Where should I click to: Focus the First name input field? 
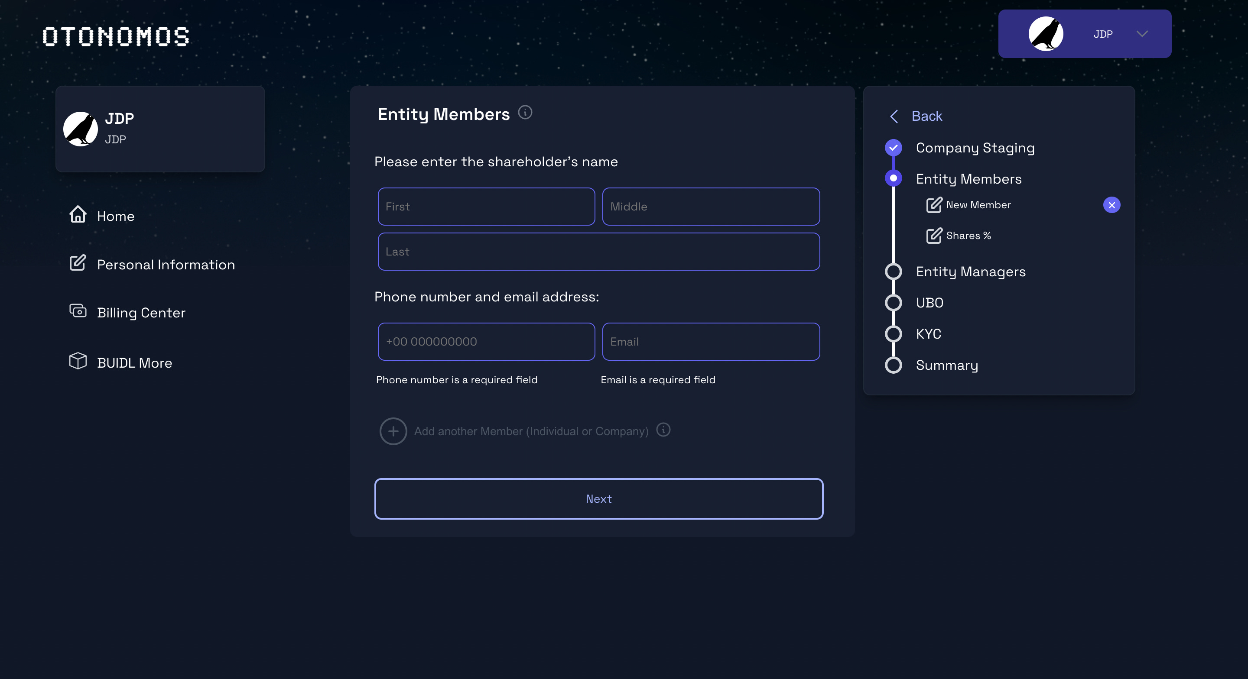pyautogui.click(x=486, y=207)
